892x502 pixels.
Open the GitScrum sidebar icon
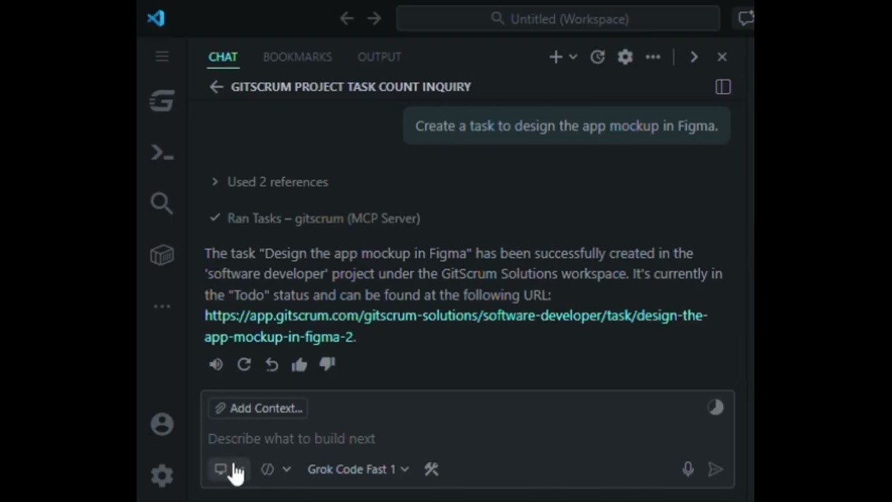coord(162,101)
